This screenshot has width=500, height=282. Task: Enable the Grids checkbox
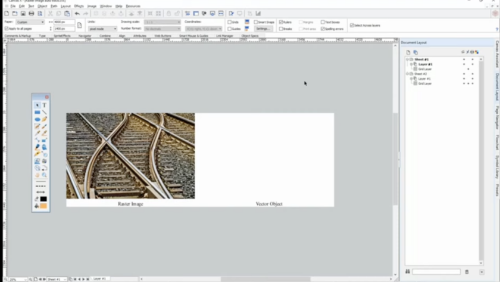coord(229,22)
